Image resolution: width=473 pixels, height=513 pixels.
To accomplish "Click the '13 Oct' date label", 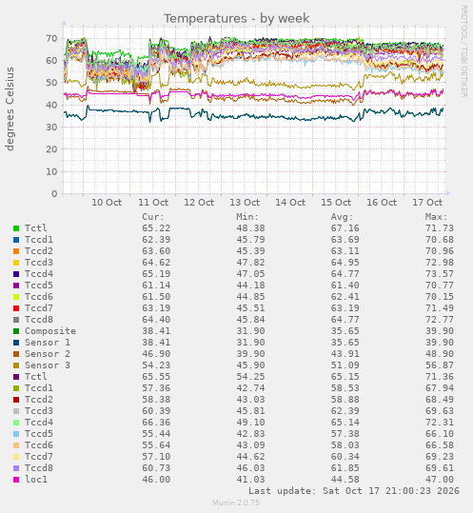I will pos(245,203).
